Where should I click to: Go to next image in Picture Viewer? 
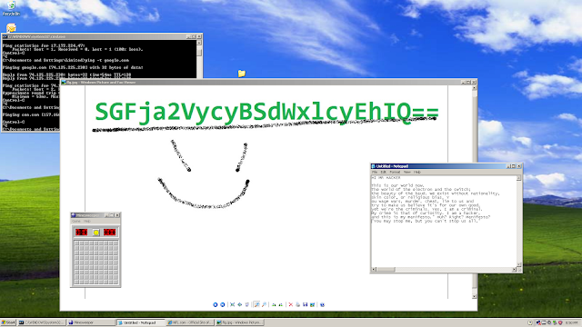(x=222, y=305)
